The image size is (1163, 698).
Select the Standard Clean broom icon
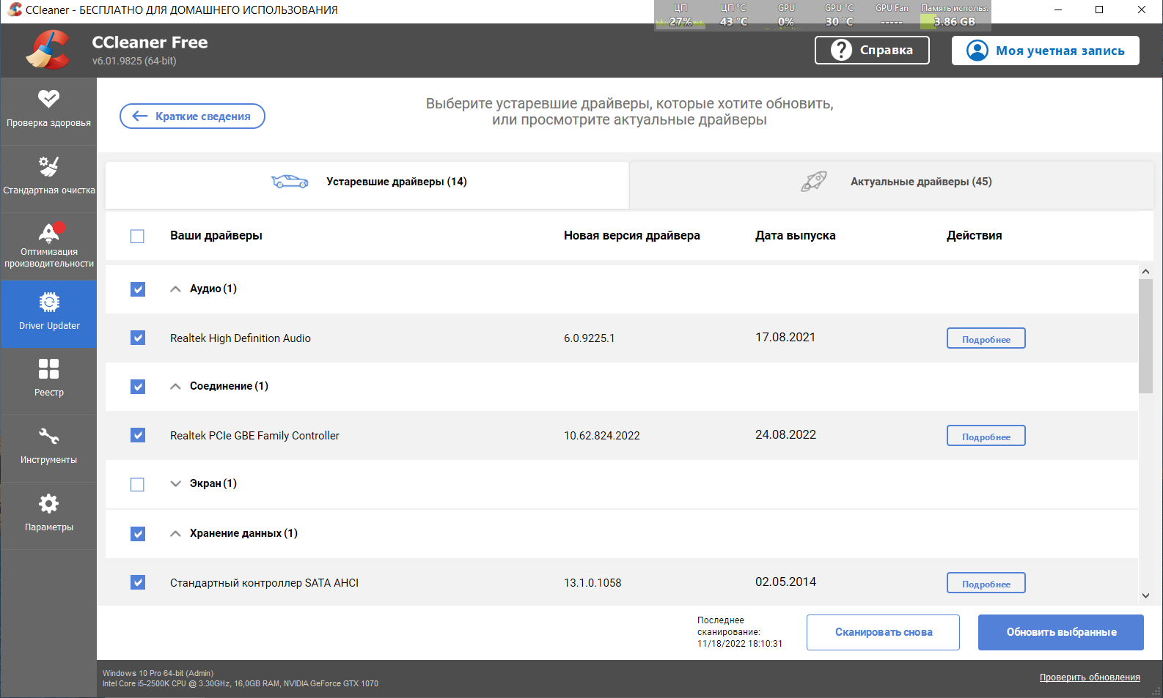(49, 166)
